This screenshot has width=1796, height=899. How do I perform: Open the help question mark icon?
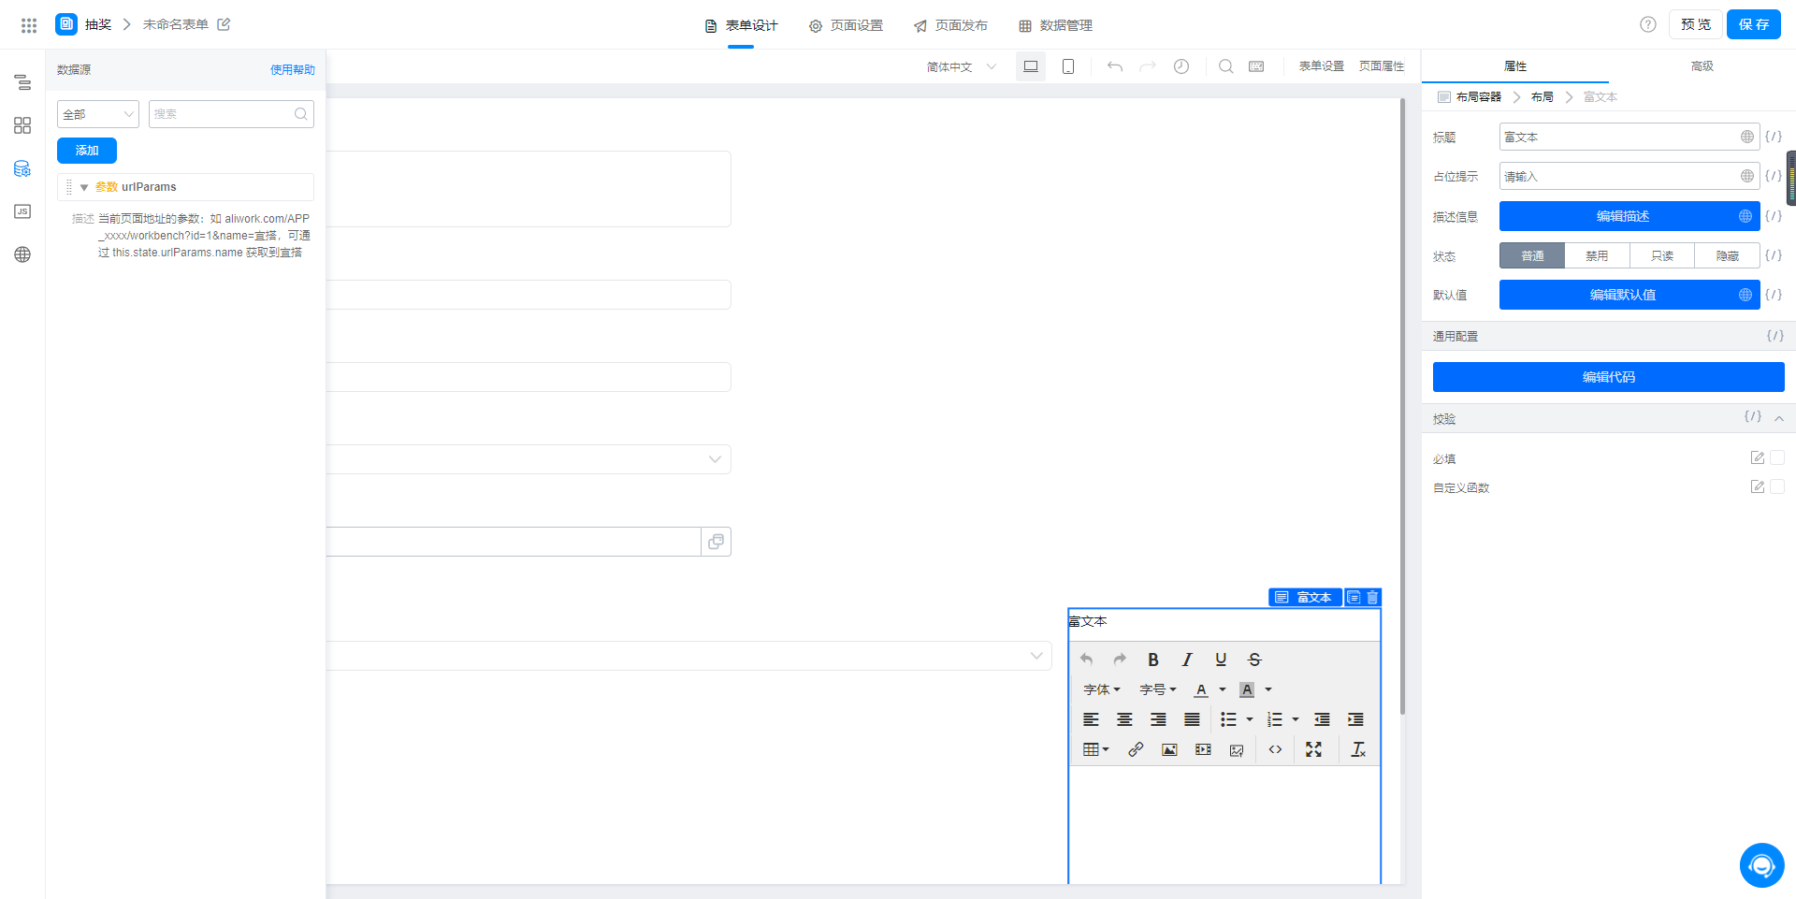1648,24
